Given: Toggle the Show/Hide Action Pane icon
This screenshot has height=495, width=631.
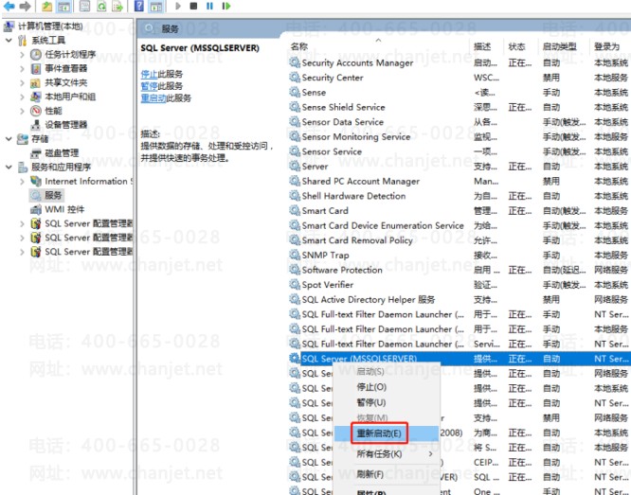Looking at the screenshot, I should click(x=156, y=6).
